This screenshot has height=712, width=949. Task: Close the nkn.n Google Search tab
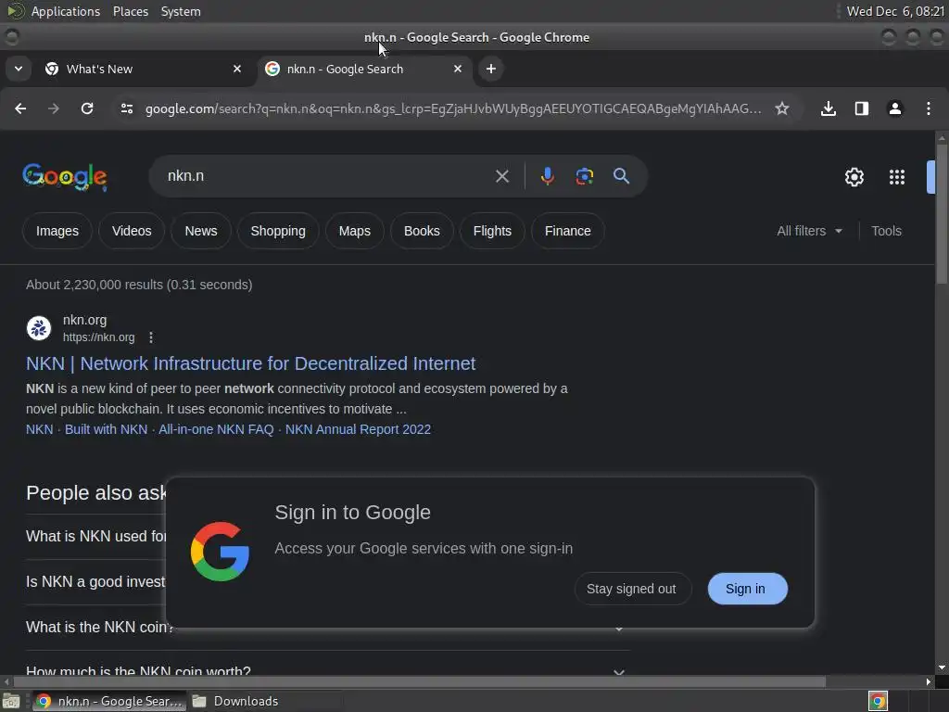pos(458,69)
